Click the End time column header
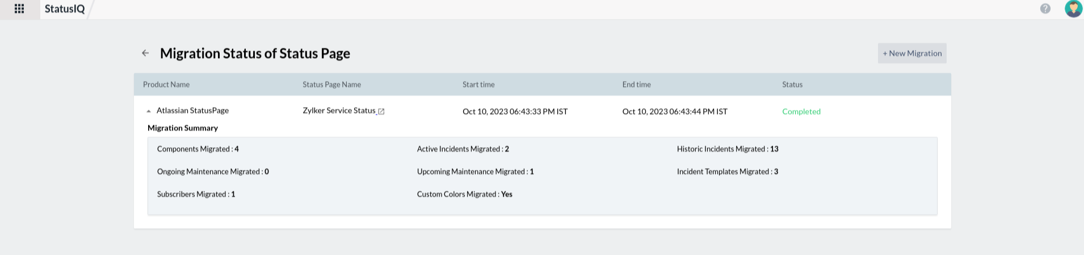The width and height of the screenshot is (1084, 255). tap(636, 85)
